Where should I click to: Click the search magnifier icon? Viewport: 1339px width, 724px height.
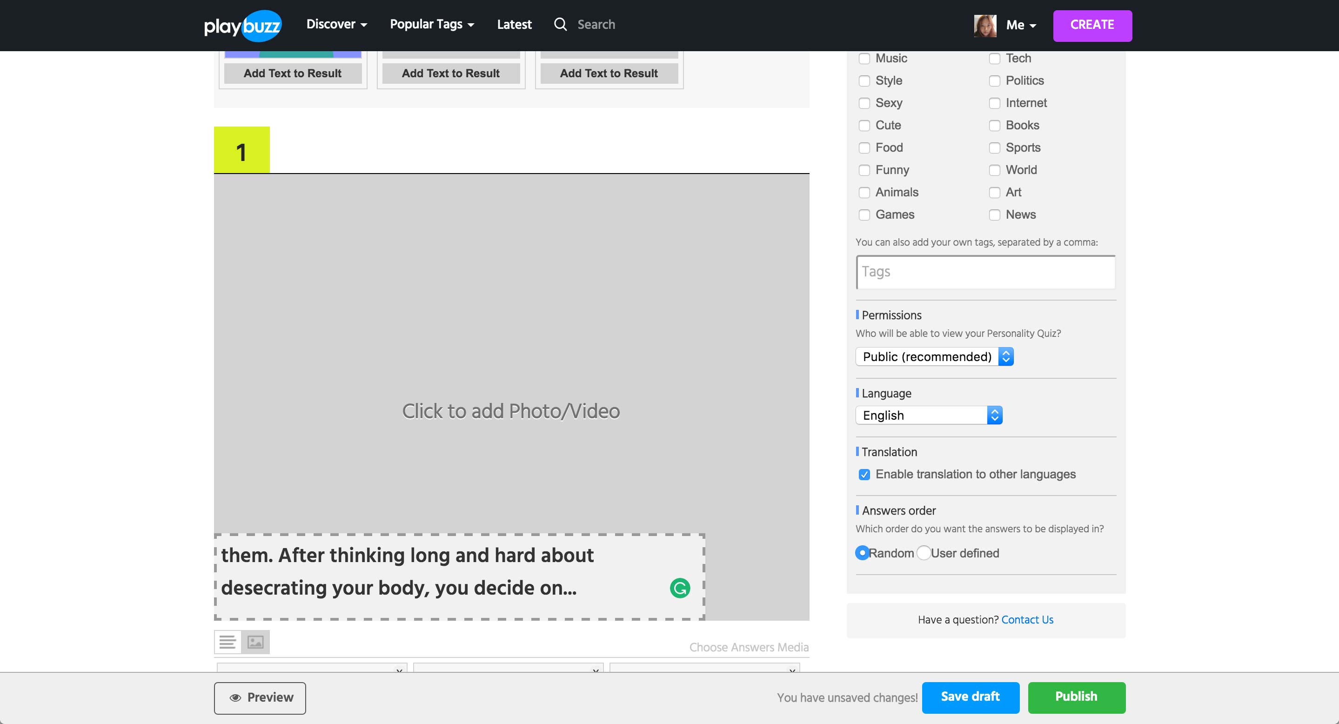coord(560,24)
